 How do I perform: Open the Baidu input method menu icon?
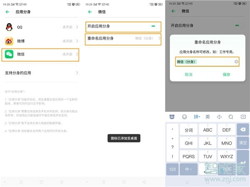click(x=172, y=117)
